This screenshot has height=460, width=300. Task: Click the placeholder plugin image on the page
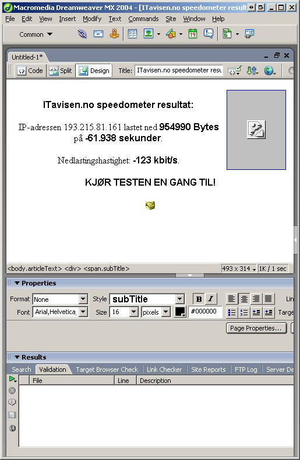tap(256, 130)
